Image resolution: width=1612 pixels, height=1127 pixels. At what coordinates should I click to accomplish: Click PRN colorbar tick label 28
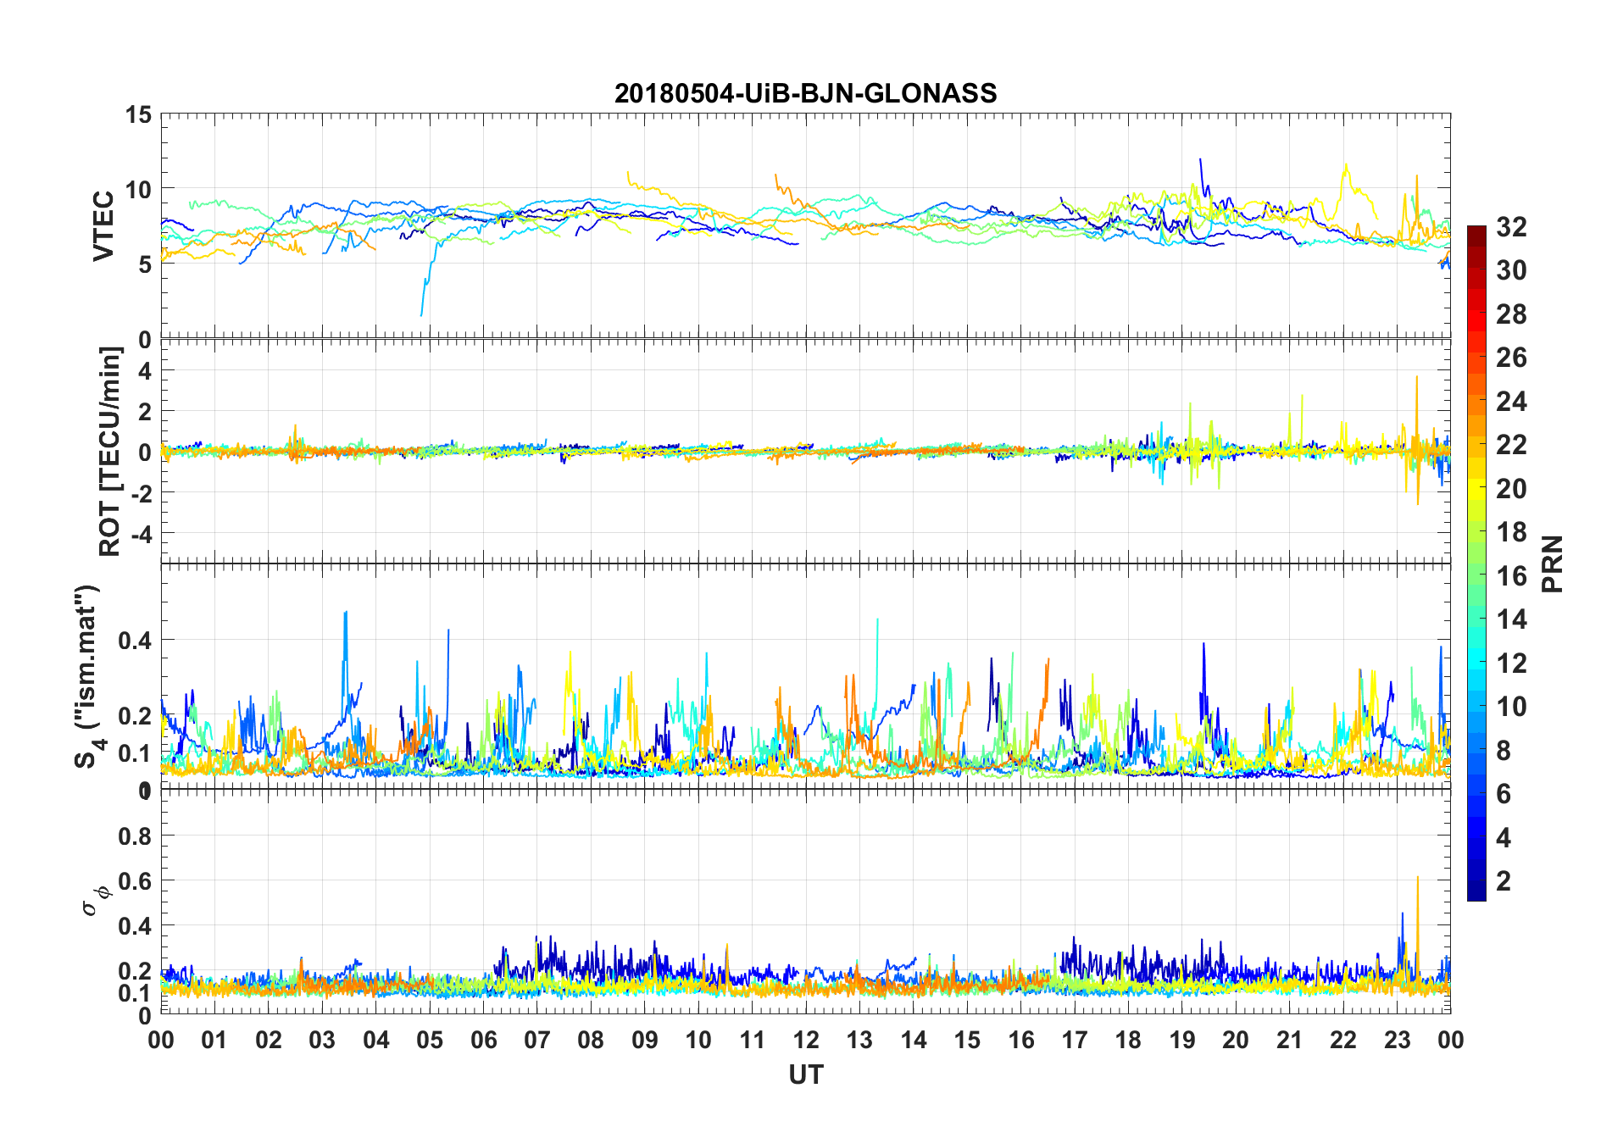pos(1512,314)
